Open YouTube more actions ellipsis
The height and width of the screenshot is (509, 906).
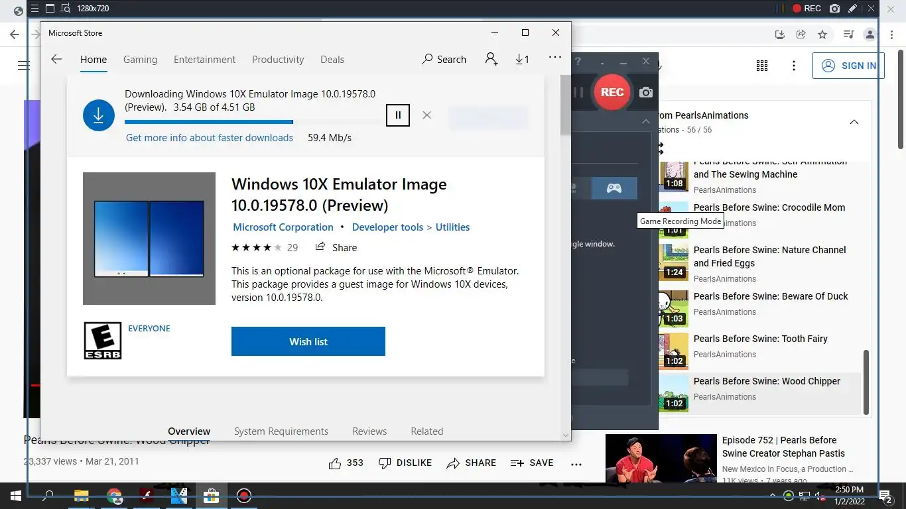pos(576,463)
